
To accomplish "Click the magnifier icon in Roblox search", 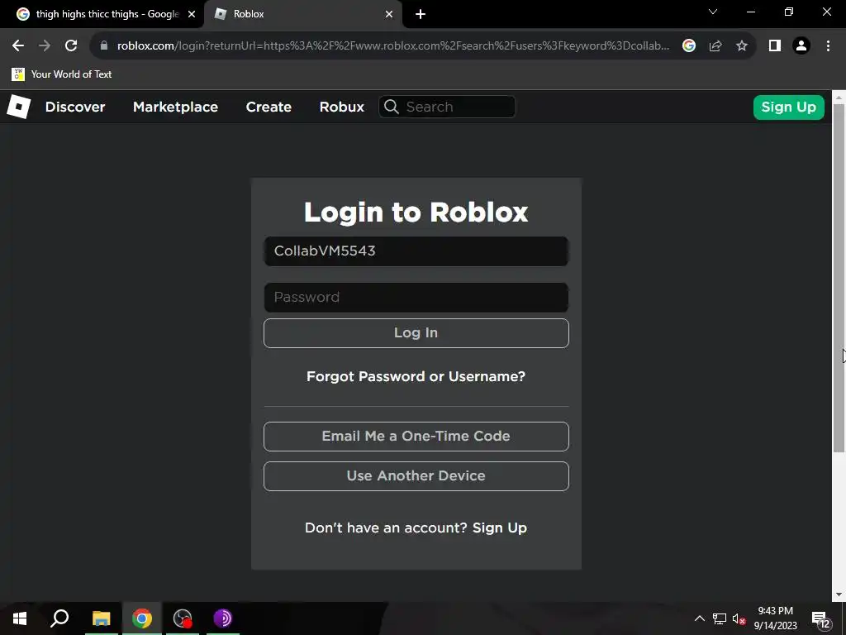I will tap(392, 107).
